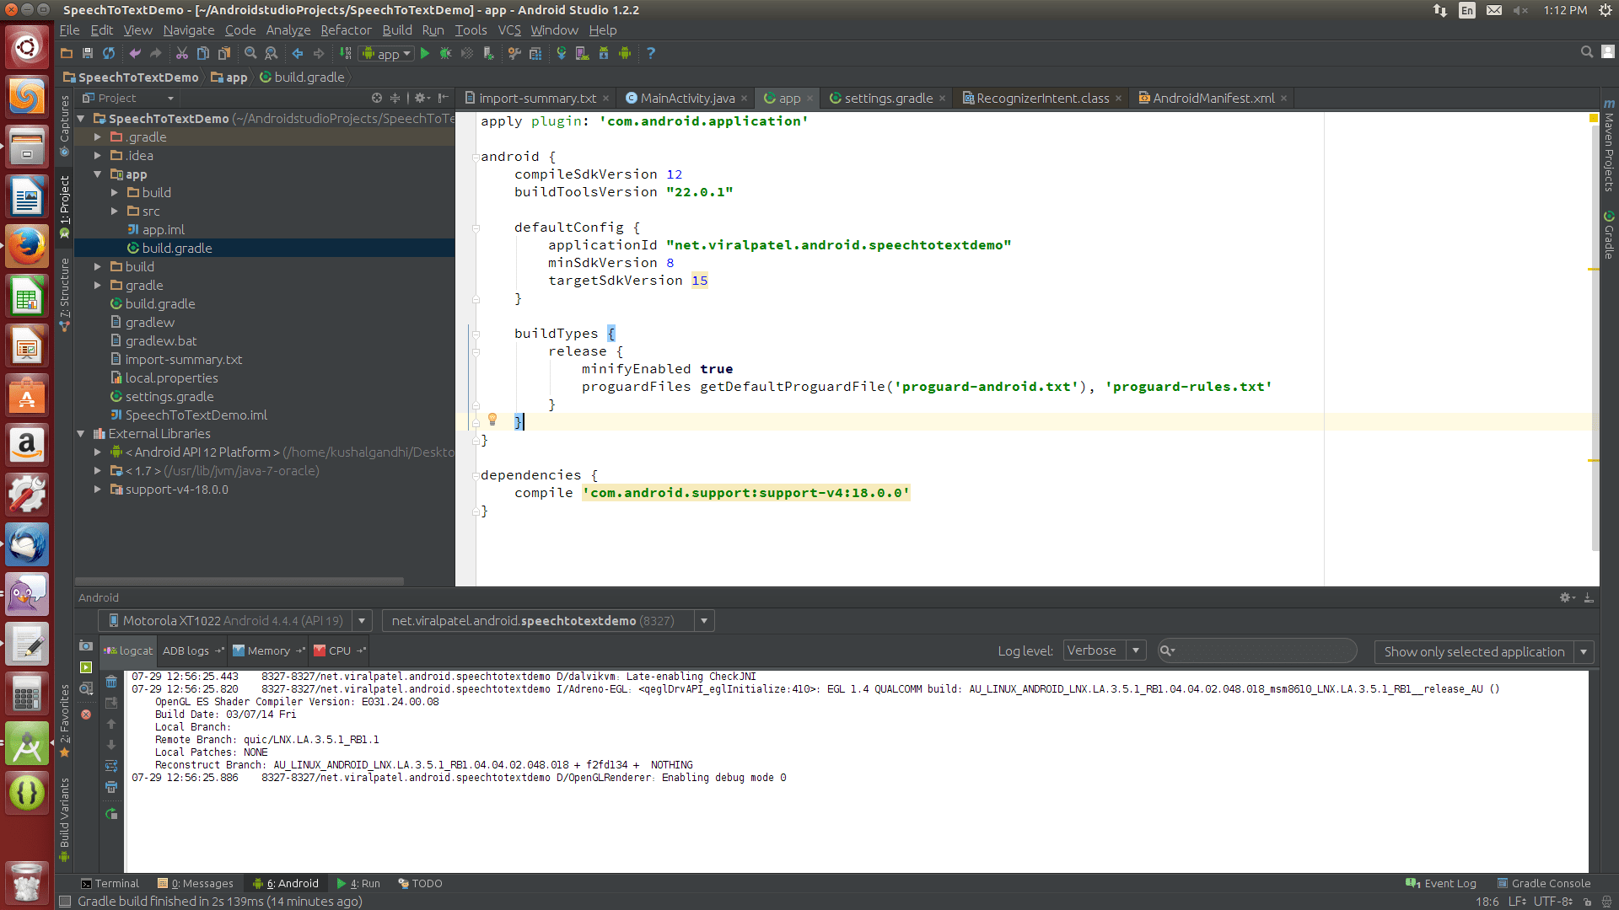Open Android Device Monitor icon
Screen dimensions: 1619x910
625,53
